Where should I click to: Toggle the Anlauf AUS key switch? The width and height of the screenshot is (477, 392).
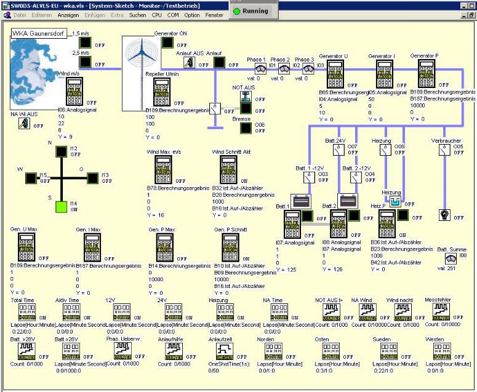click(x=189, y=63)
